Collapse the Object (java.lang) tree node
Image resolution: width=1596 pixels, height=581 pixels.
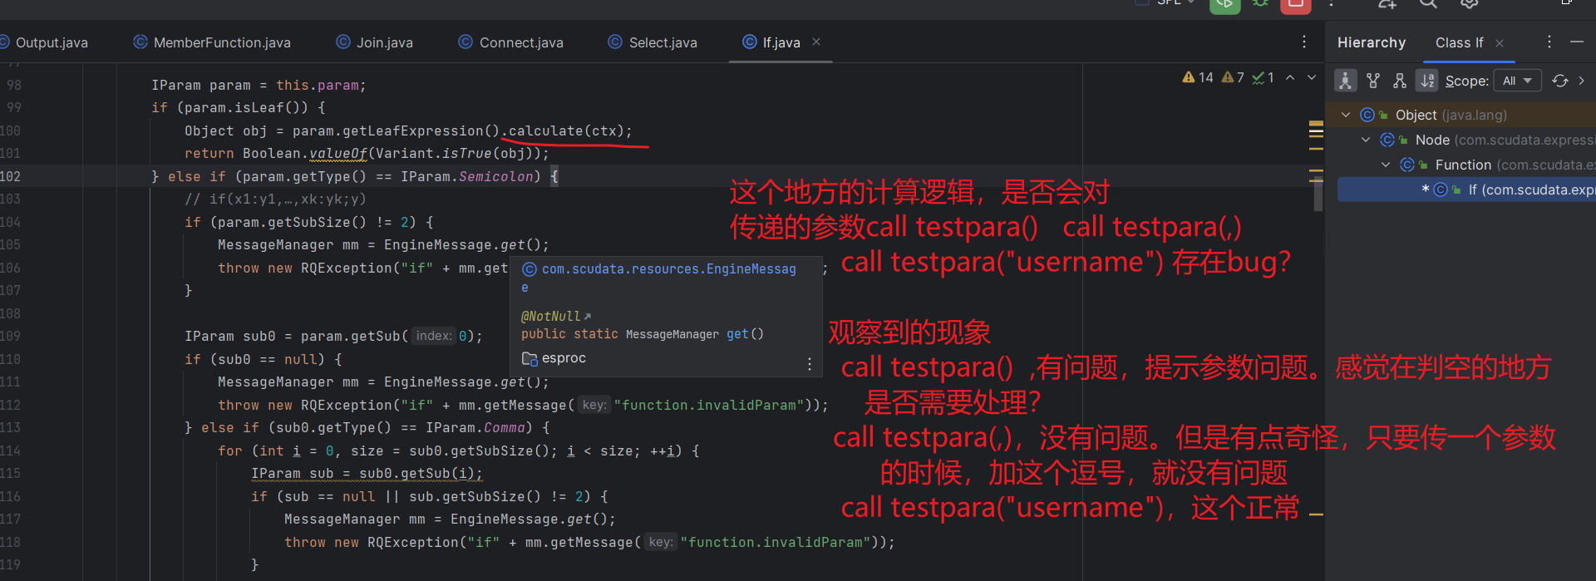[x=1346, y=115]
